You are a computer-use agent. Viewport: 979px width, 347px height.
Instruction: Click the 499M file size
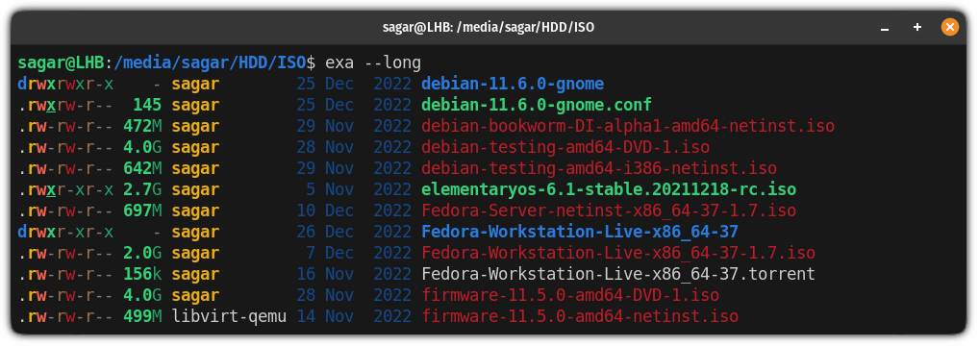coord(142,316)
